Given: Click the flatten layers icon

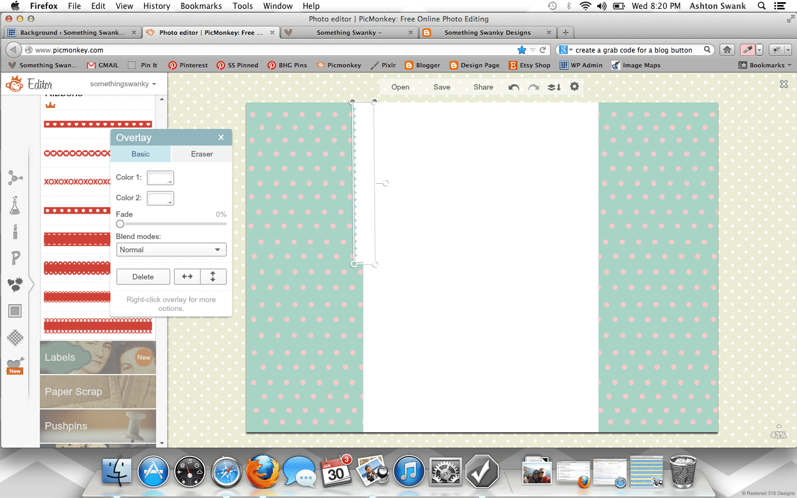Looking at the screenshot, I should tap(554, 87).
